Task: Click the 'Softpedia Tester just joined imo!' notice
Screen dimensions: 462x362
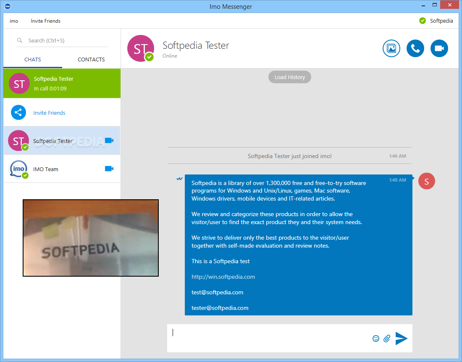Action: click(x=290, y=156)
